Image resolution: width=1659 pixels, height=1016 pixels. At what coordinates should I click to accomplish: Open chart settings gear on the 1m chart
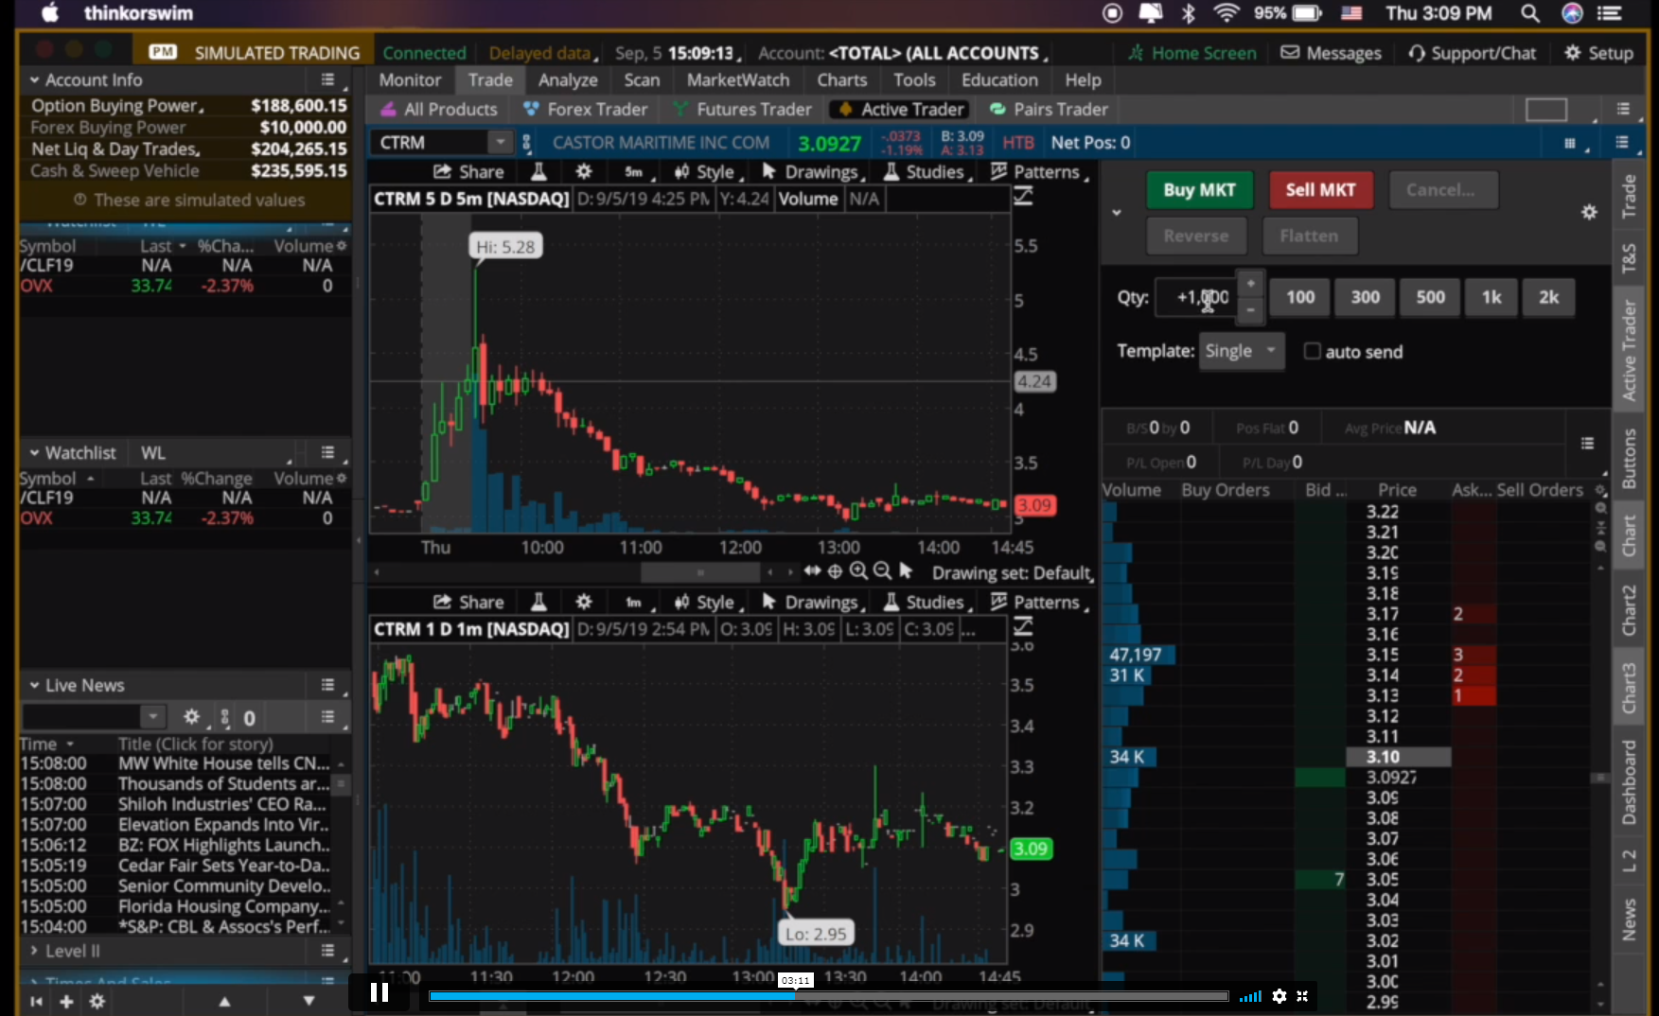[584, 603]
